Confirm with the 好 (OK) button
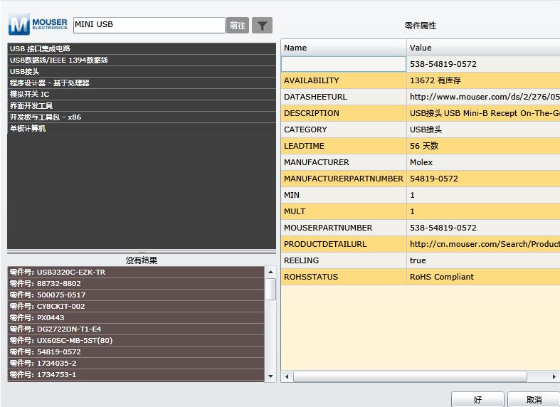 click(477, 400)
